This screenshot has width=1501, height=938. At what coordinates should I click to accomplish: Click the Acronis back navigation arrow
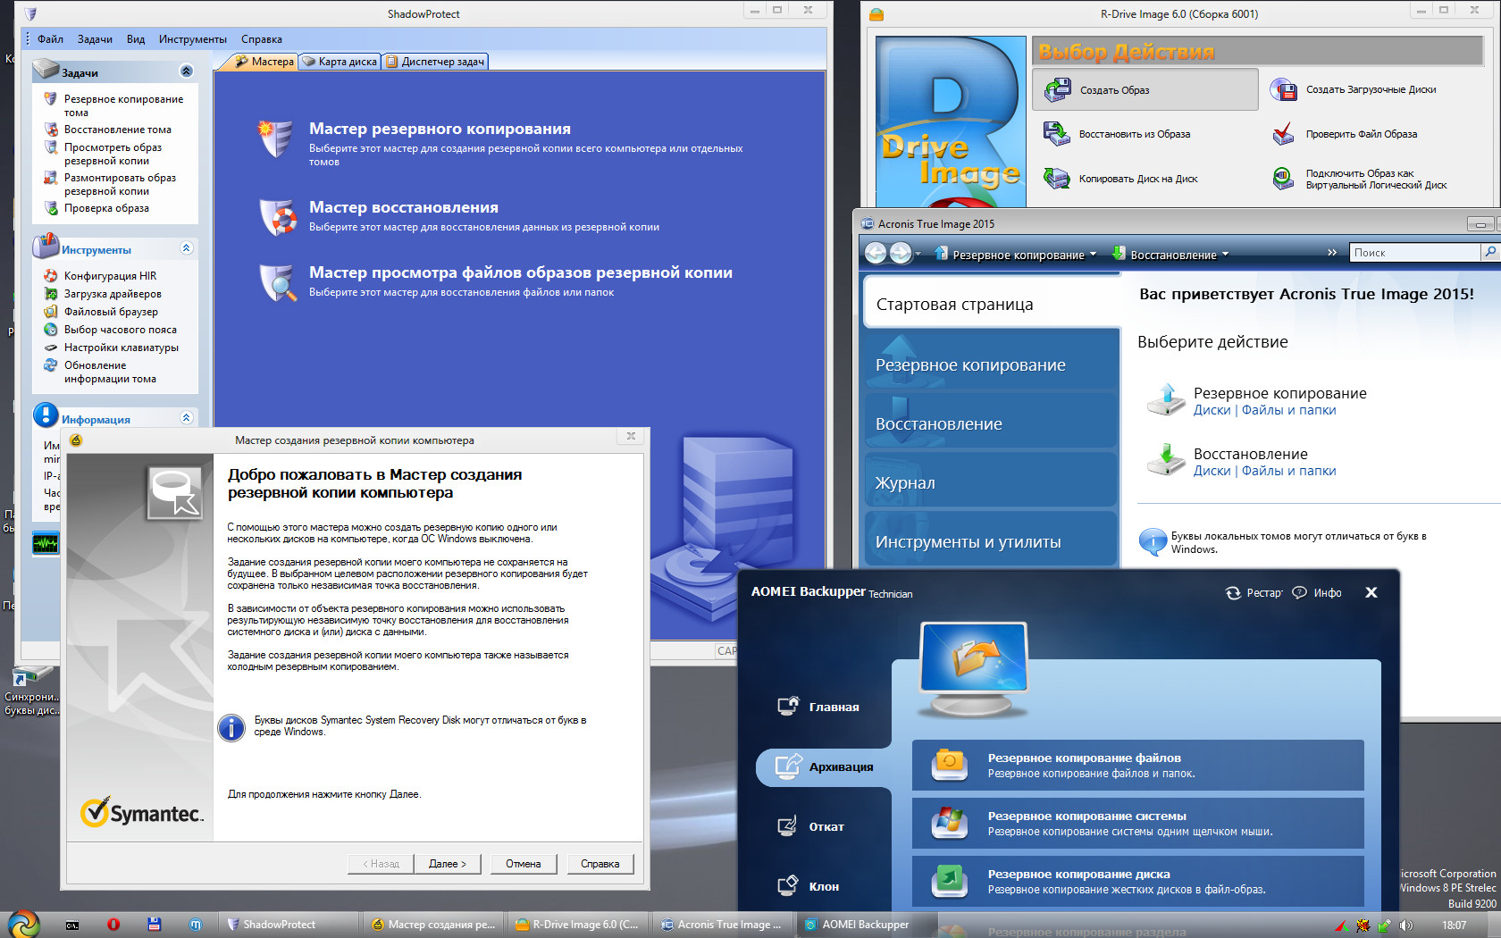pyautogui.click(x=876, y=254)
